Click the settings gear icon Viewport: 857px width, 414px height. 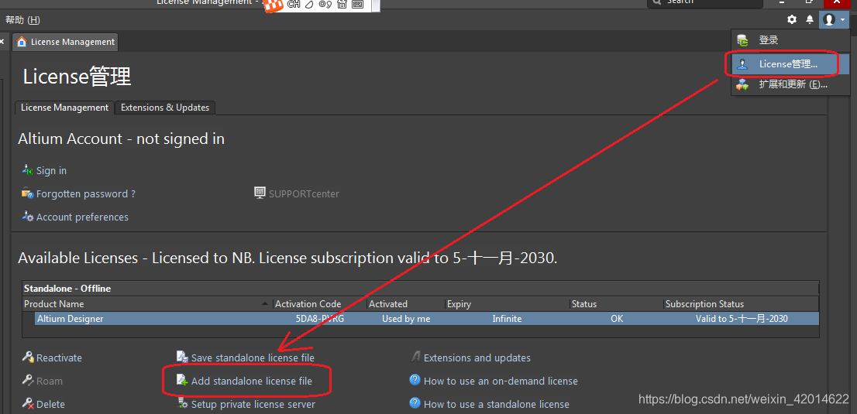click(x=791, y=19)
